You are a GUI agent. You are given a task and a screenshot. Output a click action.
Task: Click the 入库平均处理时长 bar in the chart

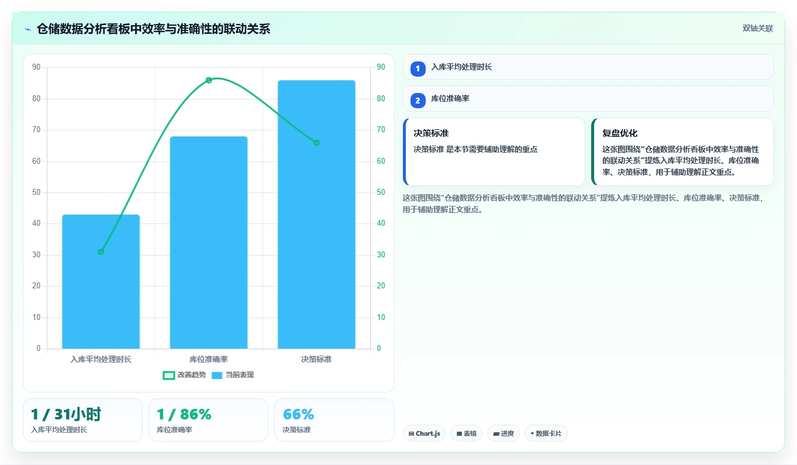tap(101, 281)
